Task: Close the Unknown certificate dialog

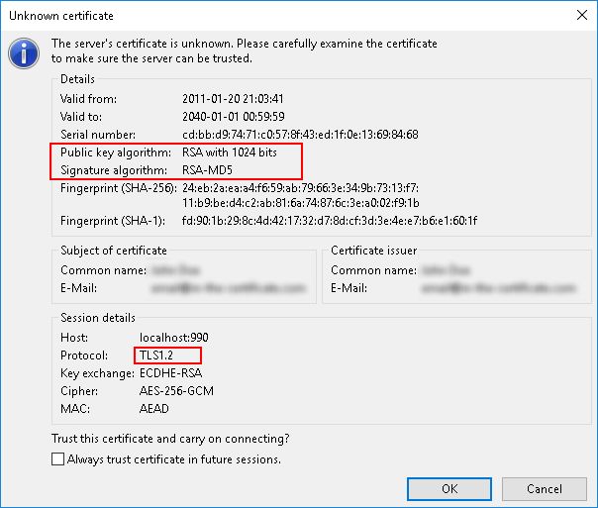Action: coord(582,15)
